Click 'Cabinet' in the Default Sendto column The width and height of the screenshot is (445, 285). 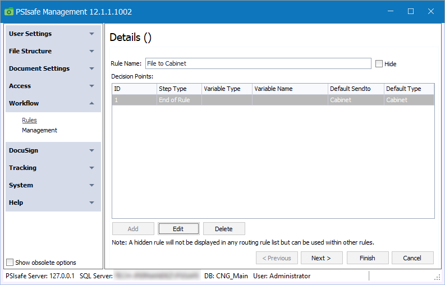(x=356, y=100)
